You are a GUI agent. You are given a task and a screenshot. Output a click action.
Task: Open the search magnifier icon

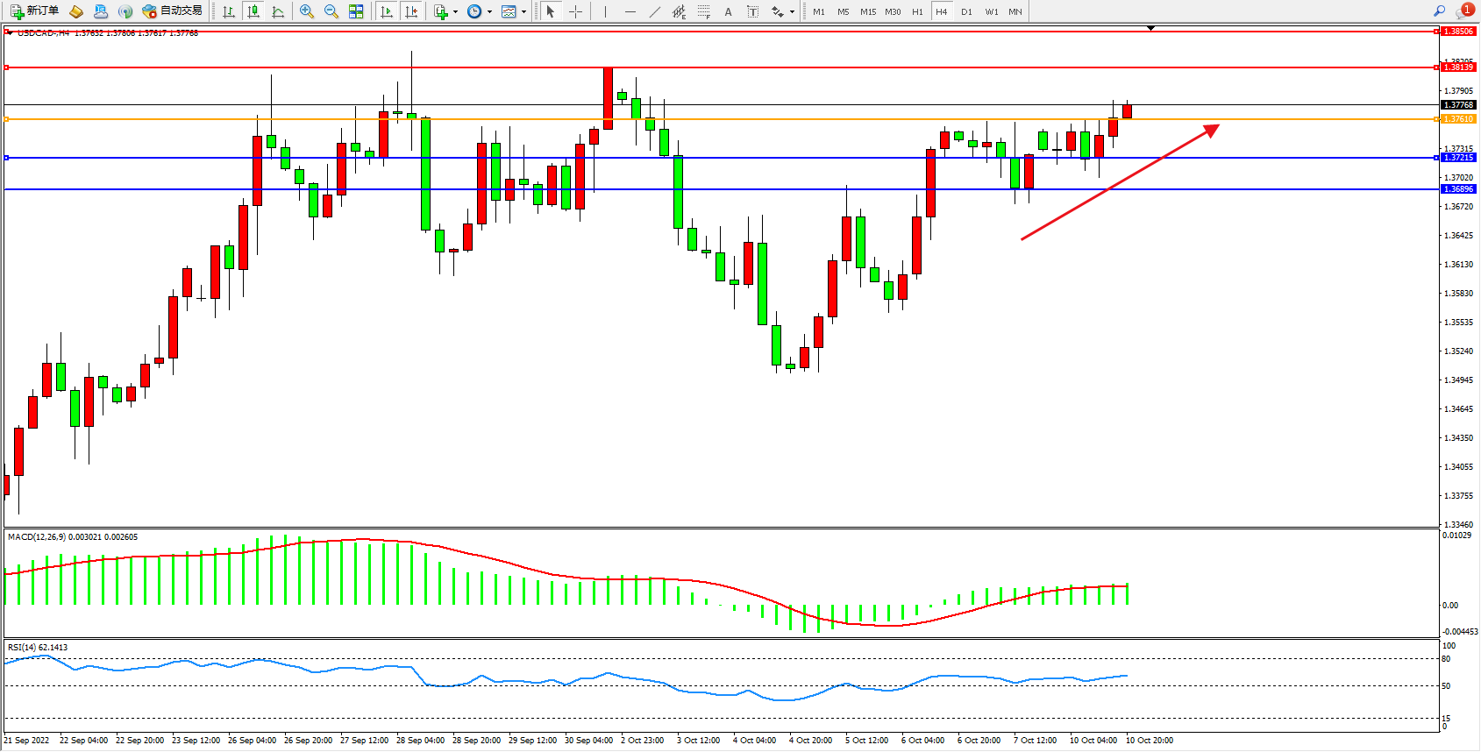pos(1439,11)
